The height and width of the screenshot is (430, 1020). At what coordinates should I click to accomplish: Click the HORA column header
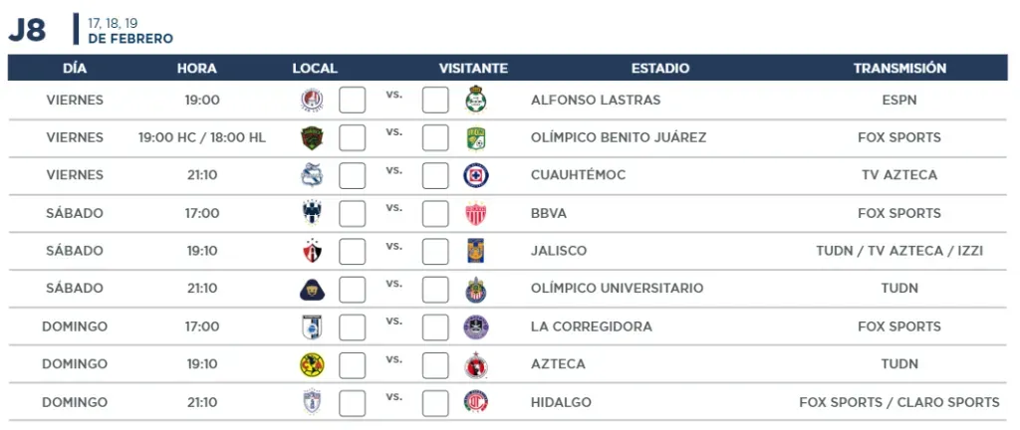(197, 69)
